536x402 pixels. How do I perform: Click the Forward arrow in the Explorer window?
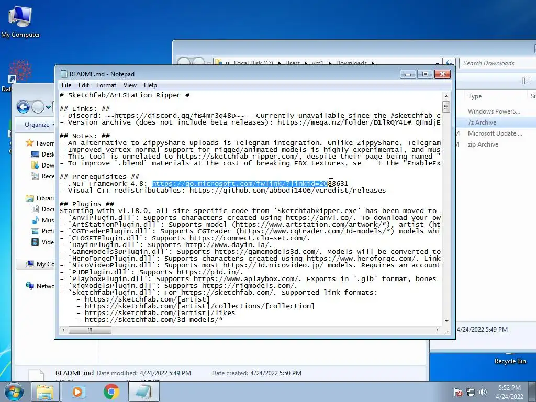(x=38, y=107)
